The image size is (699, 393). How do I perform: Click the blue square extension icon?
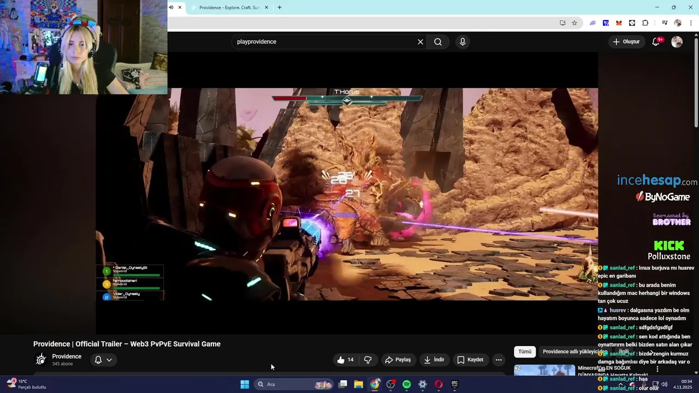point(606,23)
